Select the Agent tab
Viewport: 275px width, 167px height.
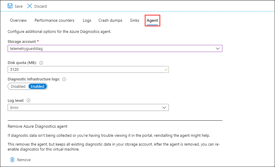[152, 21]
